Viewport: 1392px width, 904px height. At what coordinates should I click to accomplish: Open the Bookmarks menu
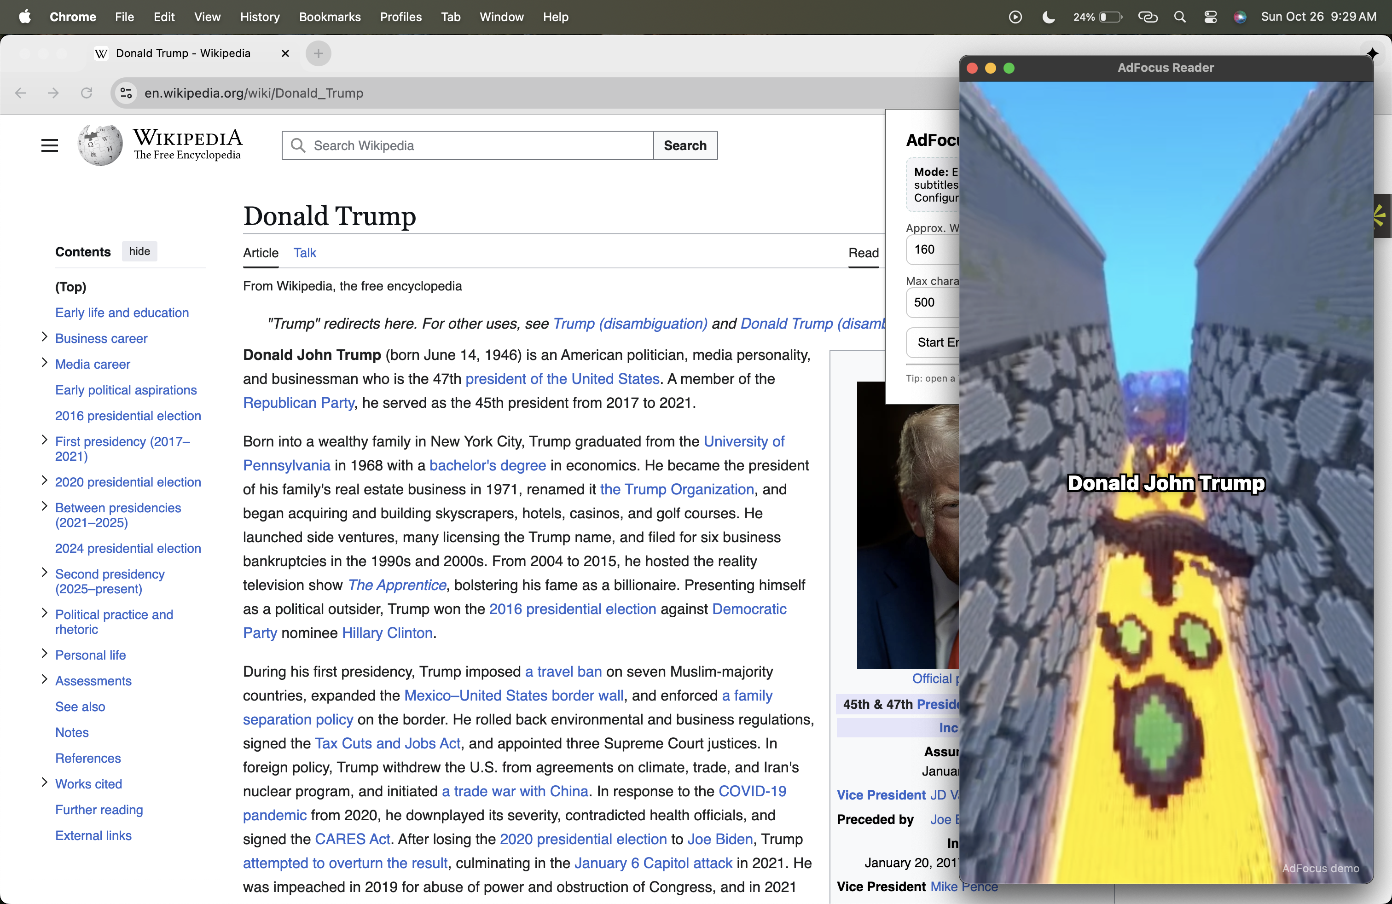coord(329,17)
